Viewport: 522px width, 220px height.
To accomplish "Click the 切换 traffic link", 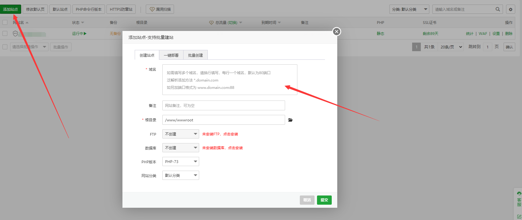I will [x=232, y=22].
